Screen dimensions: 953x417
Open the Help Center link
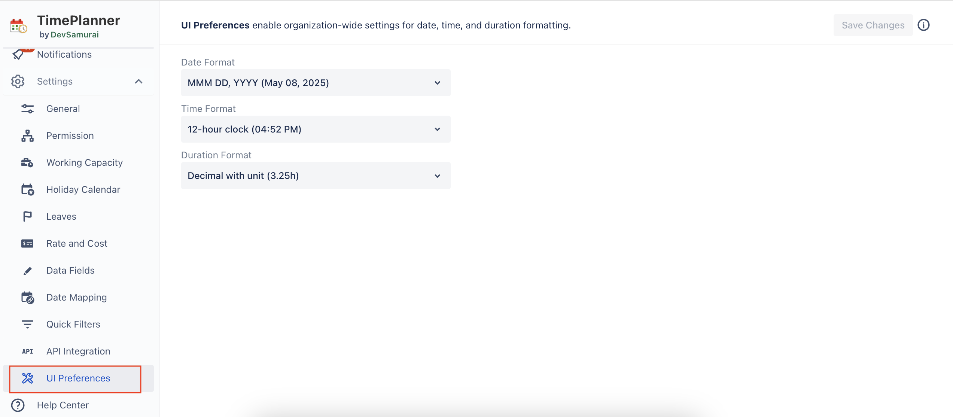point(63,405)
